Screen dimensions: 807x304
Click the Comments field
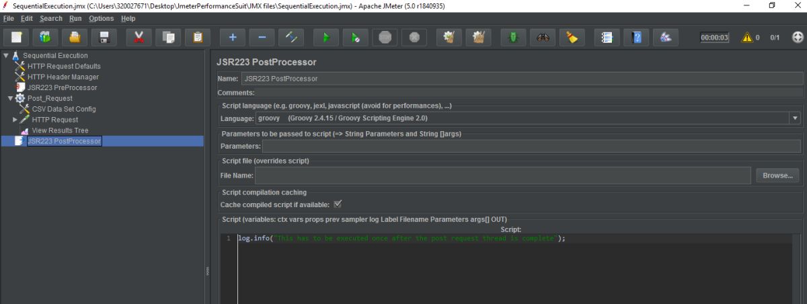tap(530, 93)
